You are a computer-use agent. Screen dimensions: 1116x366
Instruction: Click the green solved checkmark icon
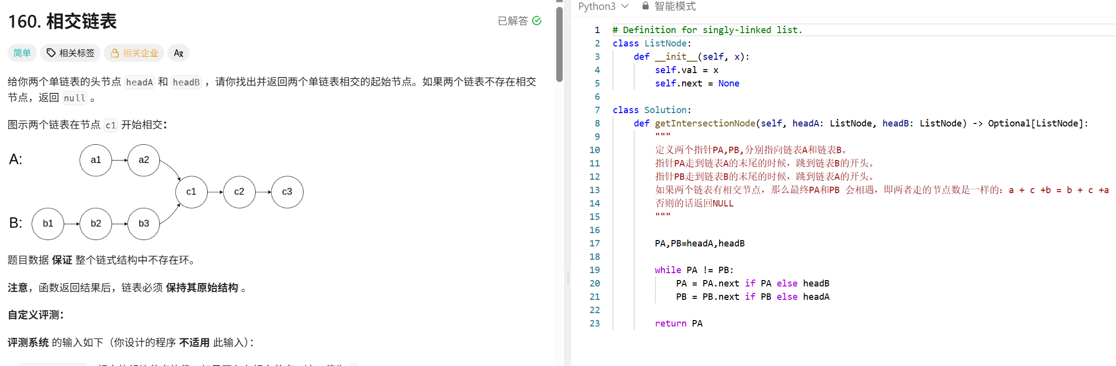[x=537, y=21]
